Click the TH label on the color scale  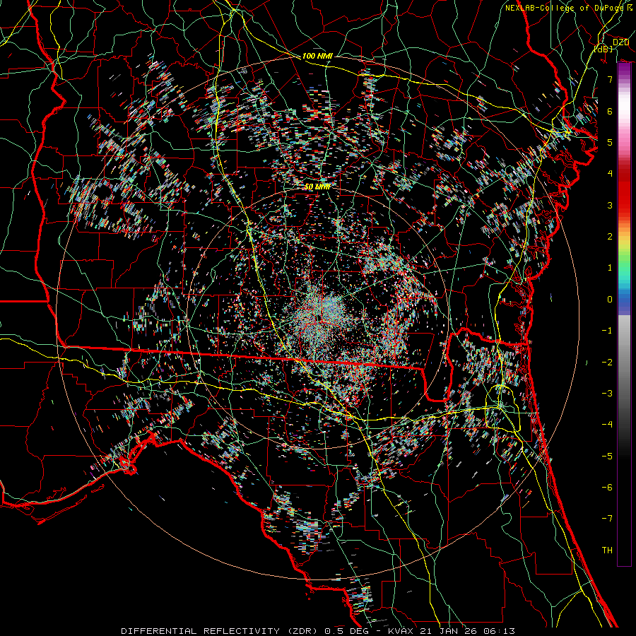click(x=607, y=550)
